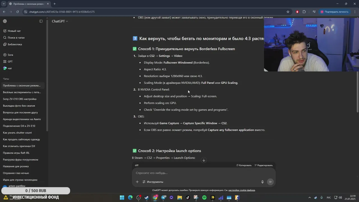Click the browser back arrow
This screenshot has height=202, width=359.
click(x=4, y=12)
